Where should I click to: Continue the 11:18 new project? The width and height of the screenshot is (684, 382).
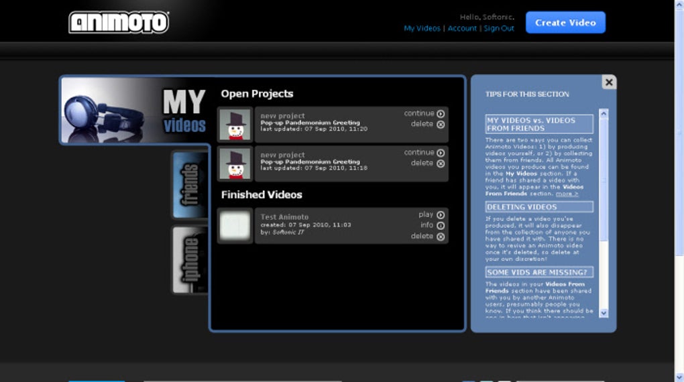(x=424, y=153)
